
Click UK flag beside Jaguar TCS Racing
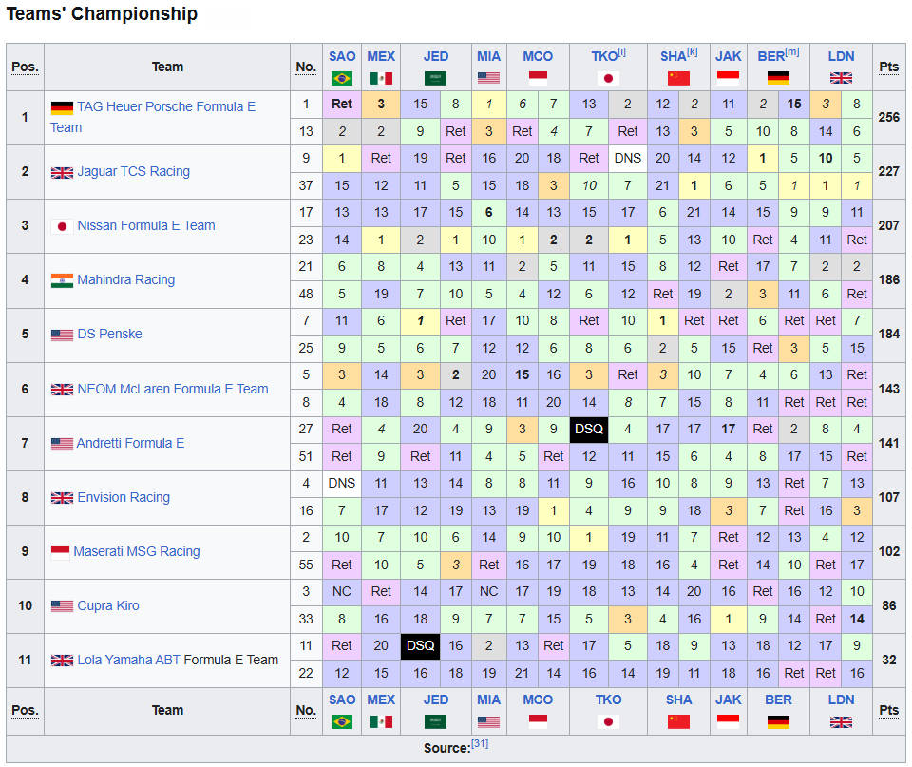[63, 172]
